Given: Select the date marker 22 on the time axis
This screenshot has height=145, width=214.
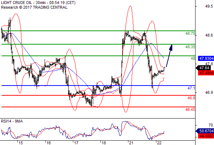Looking at the screenshot, I should (159, 143).
